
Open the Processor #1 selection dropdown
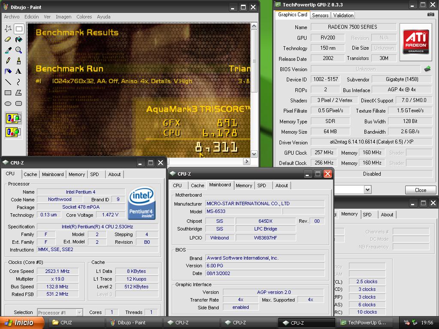coord(60,312)
